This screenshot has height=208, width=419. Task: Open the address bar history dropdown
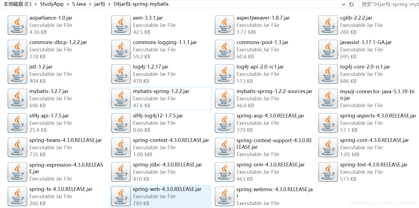[344, 4]
